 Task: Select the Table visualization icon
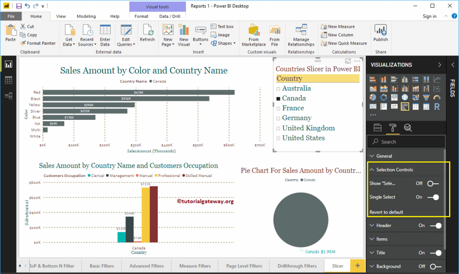[416, 106]
